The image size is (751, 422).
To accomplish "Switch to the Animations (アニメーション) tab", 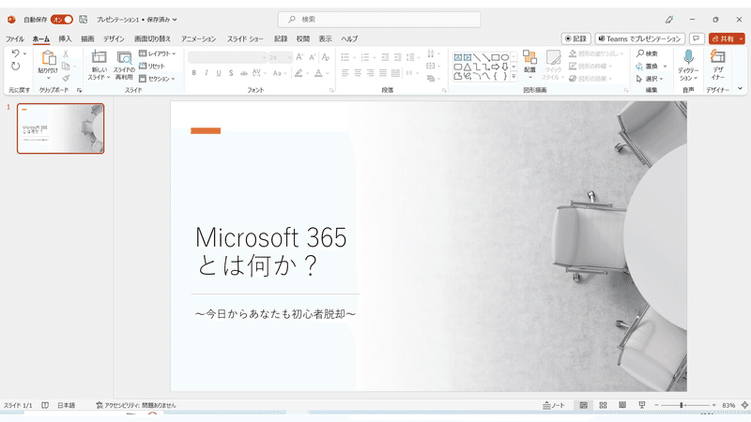I will click(x=198, y=38).
